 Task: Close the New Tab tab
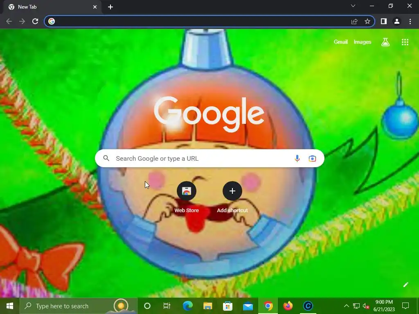(95, 7)
